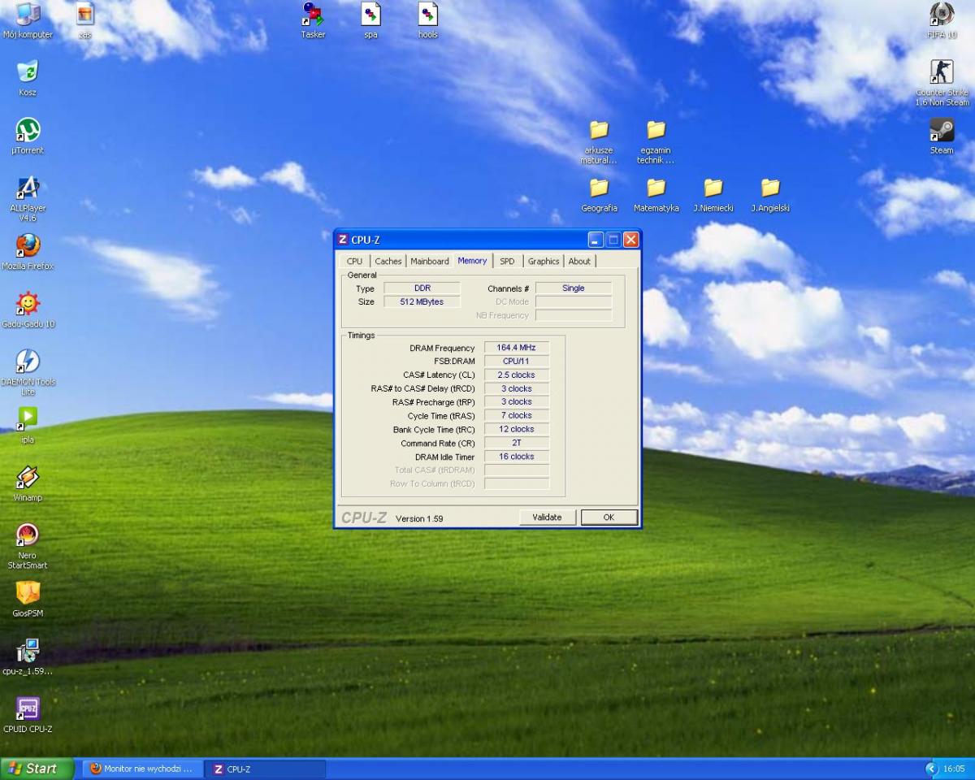This screenshot has height=780, width=975.
Task: Click the Type DDR field
Action: [x=422, y=288]
